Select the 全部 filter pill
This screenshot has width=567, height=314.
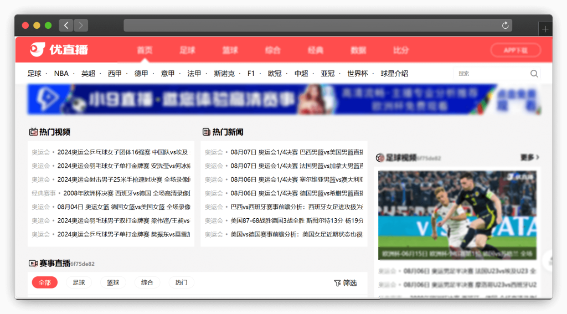point(45,282)
